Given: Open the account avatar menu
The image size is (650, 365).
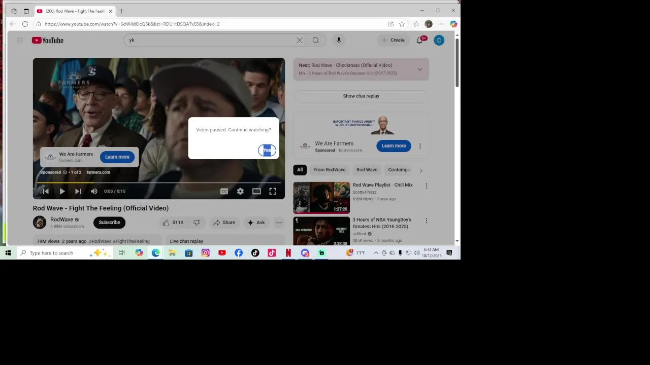Looking at the screenshot, I should pos(439,40).
